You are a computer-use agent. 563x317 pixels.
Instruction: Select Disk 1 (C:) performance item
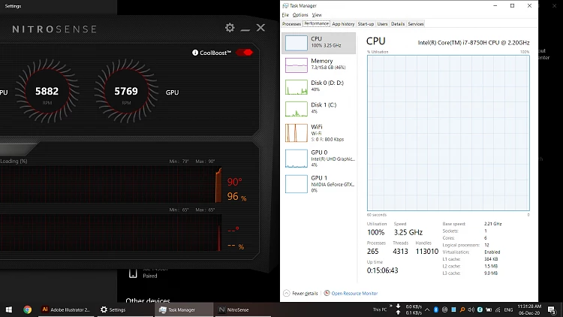(319, 108)
